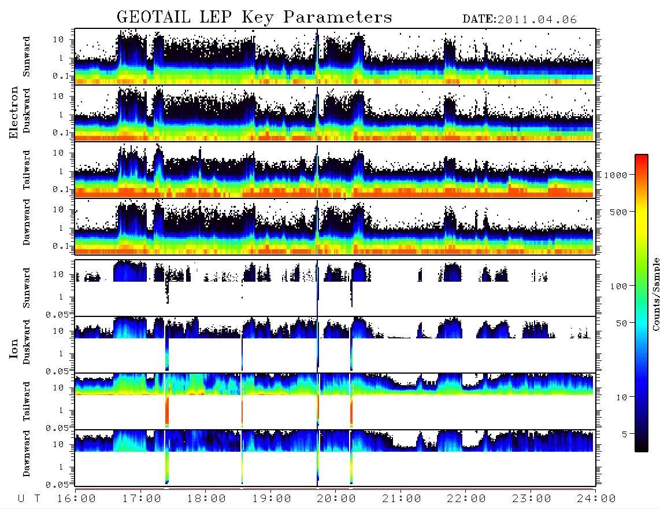Select the Counts/Sample colorbar title
The height and width of the screenshot is (509, 660).
[656, 294]
